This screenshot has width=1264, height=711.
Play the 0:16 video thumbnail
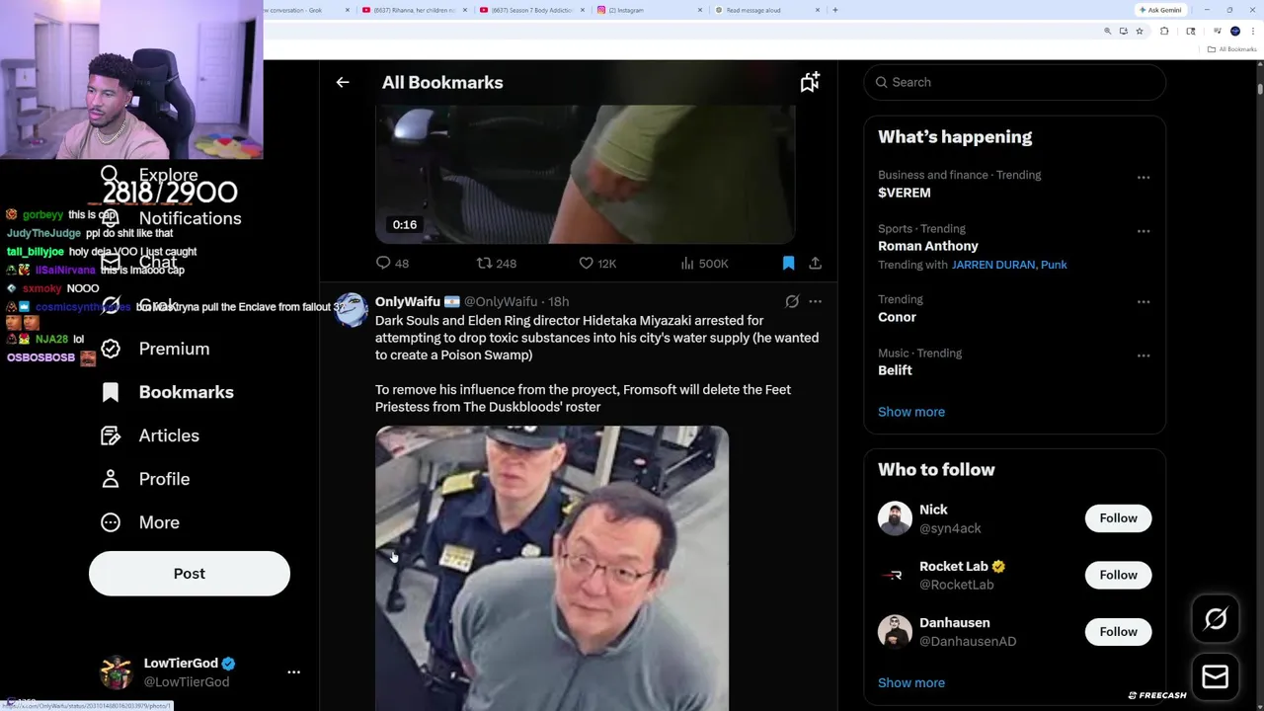click(585, 174)
